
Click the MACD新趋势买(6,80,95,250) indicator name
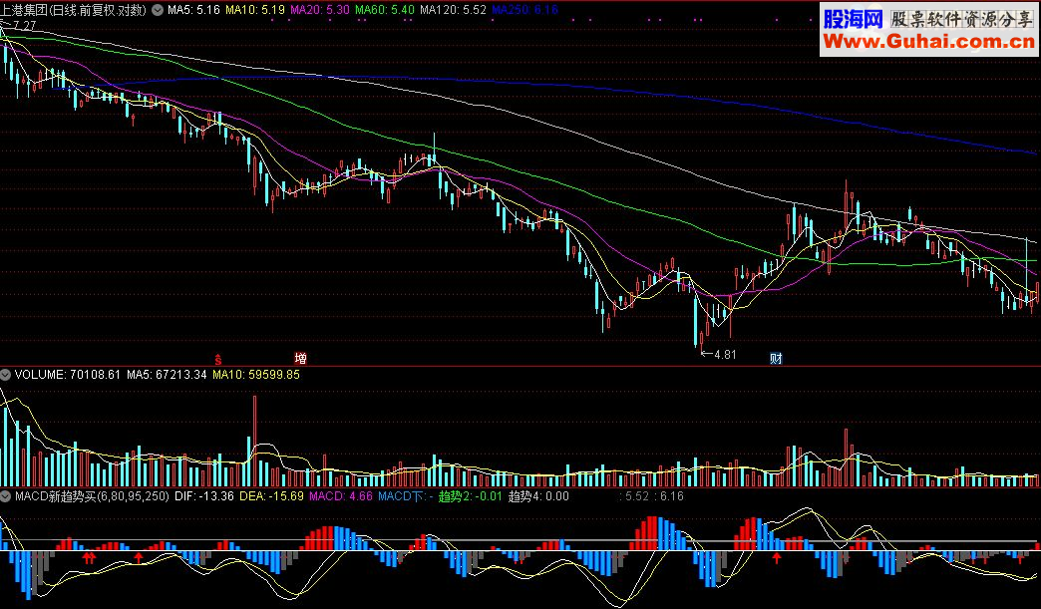click(92, 496)
